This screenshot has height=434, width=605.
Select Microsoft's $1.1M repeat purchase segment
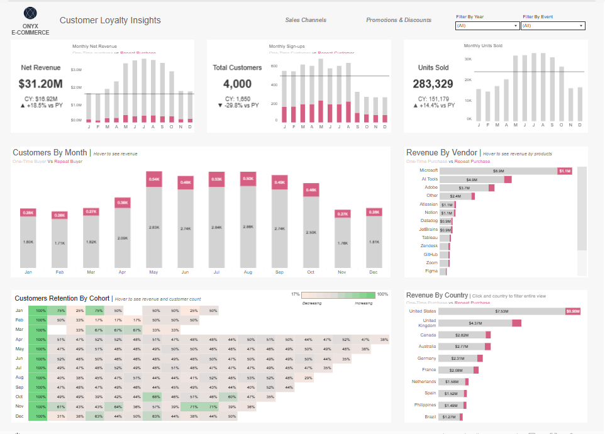tap(564, 170)
